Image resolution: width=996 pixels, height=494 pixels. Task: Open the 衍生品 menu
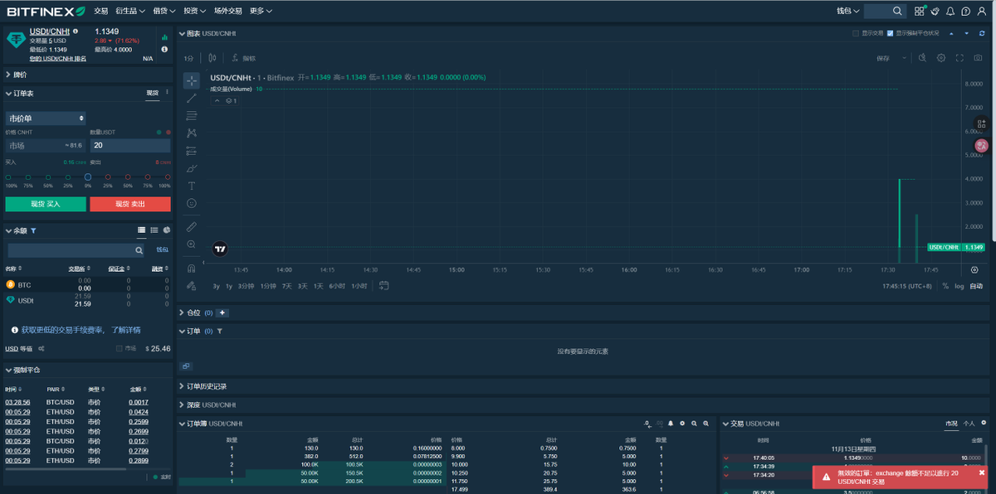click(130, 11)
